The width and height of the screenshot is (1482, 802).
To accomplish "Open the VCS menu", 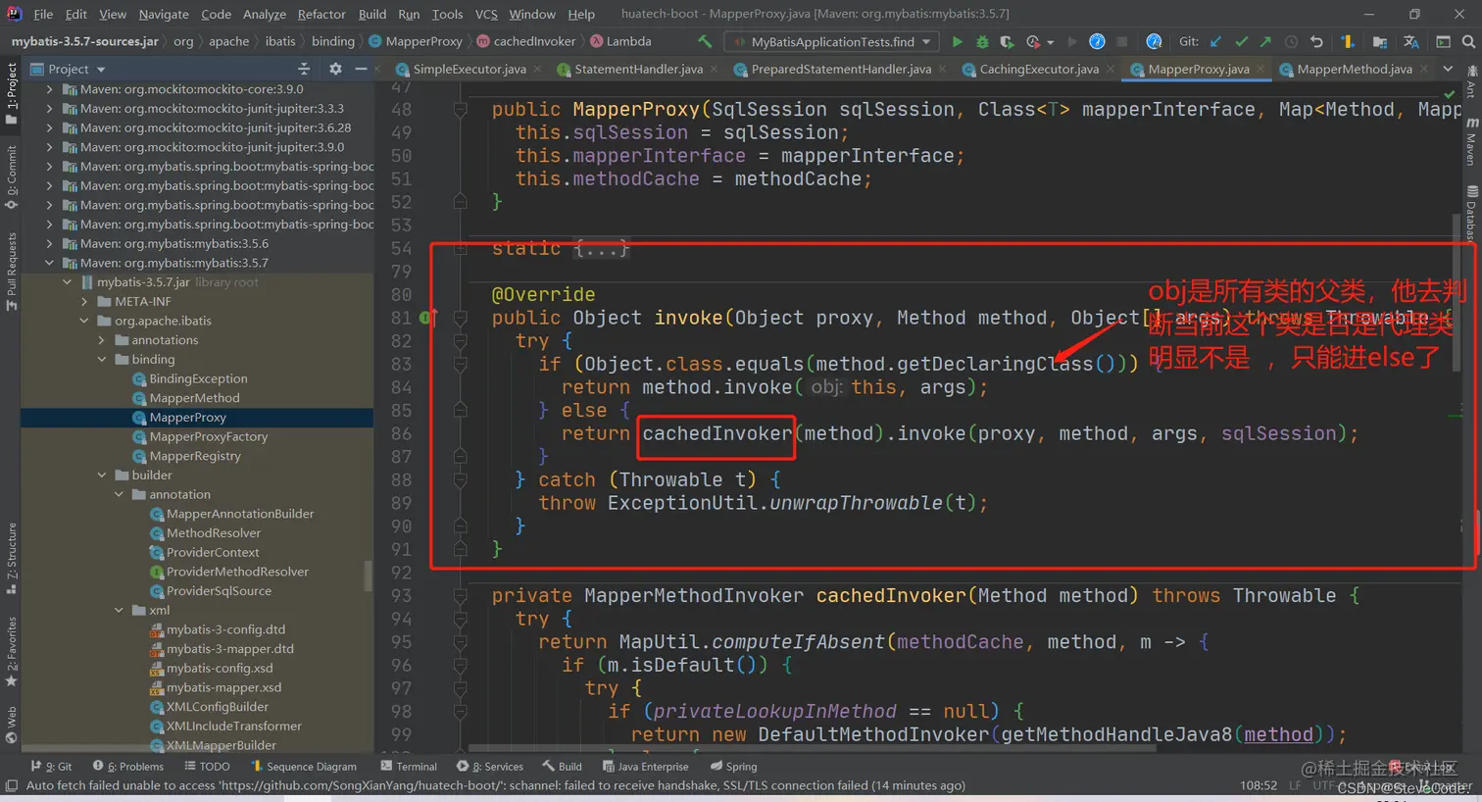I will [486, 14].
